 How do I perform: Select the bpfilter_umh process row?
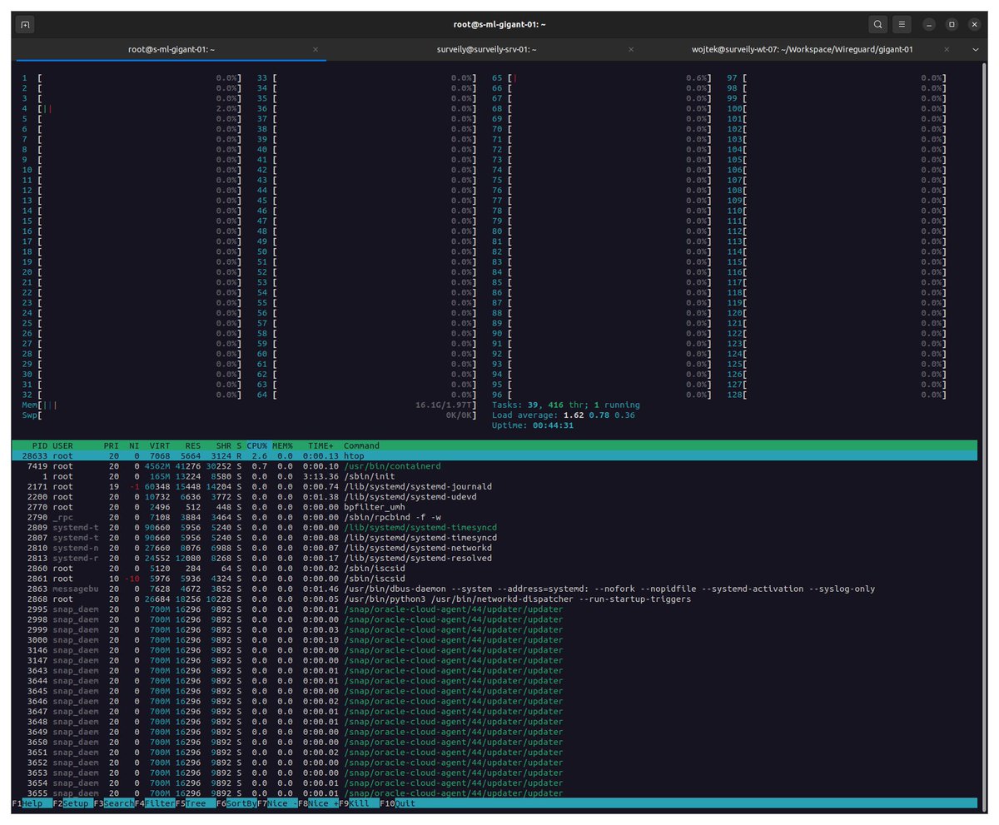pyautogui.click(x=495, y=507)
